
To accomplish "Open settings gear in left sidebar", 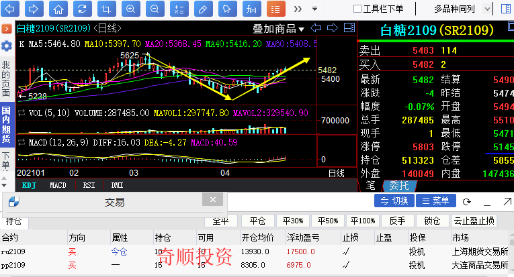I will point(6,46).
